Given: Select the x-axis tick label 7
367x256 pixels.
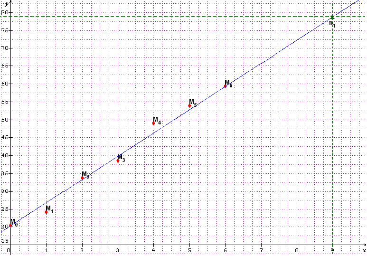Looking at the screenshot, I should click(261, 250).
